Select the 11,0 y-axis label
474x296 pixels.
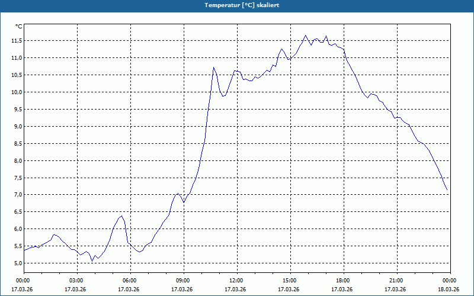(17, 58)
